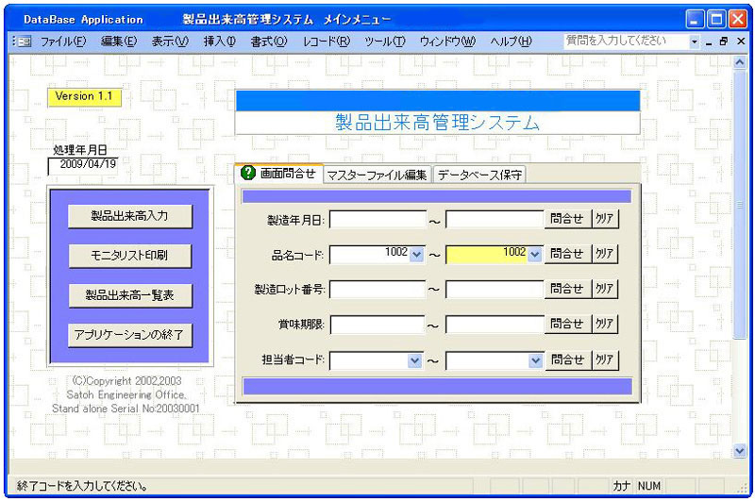Select the 画面問合せ tab
This screenshot has height=501, width=755.
pyautogui.click(x=279, y=174)
